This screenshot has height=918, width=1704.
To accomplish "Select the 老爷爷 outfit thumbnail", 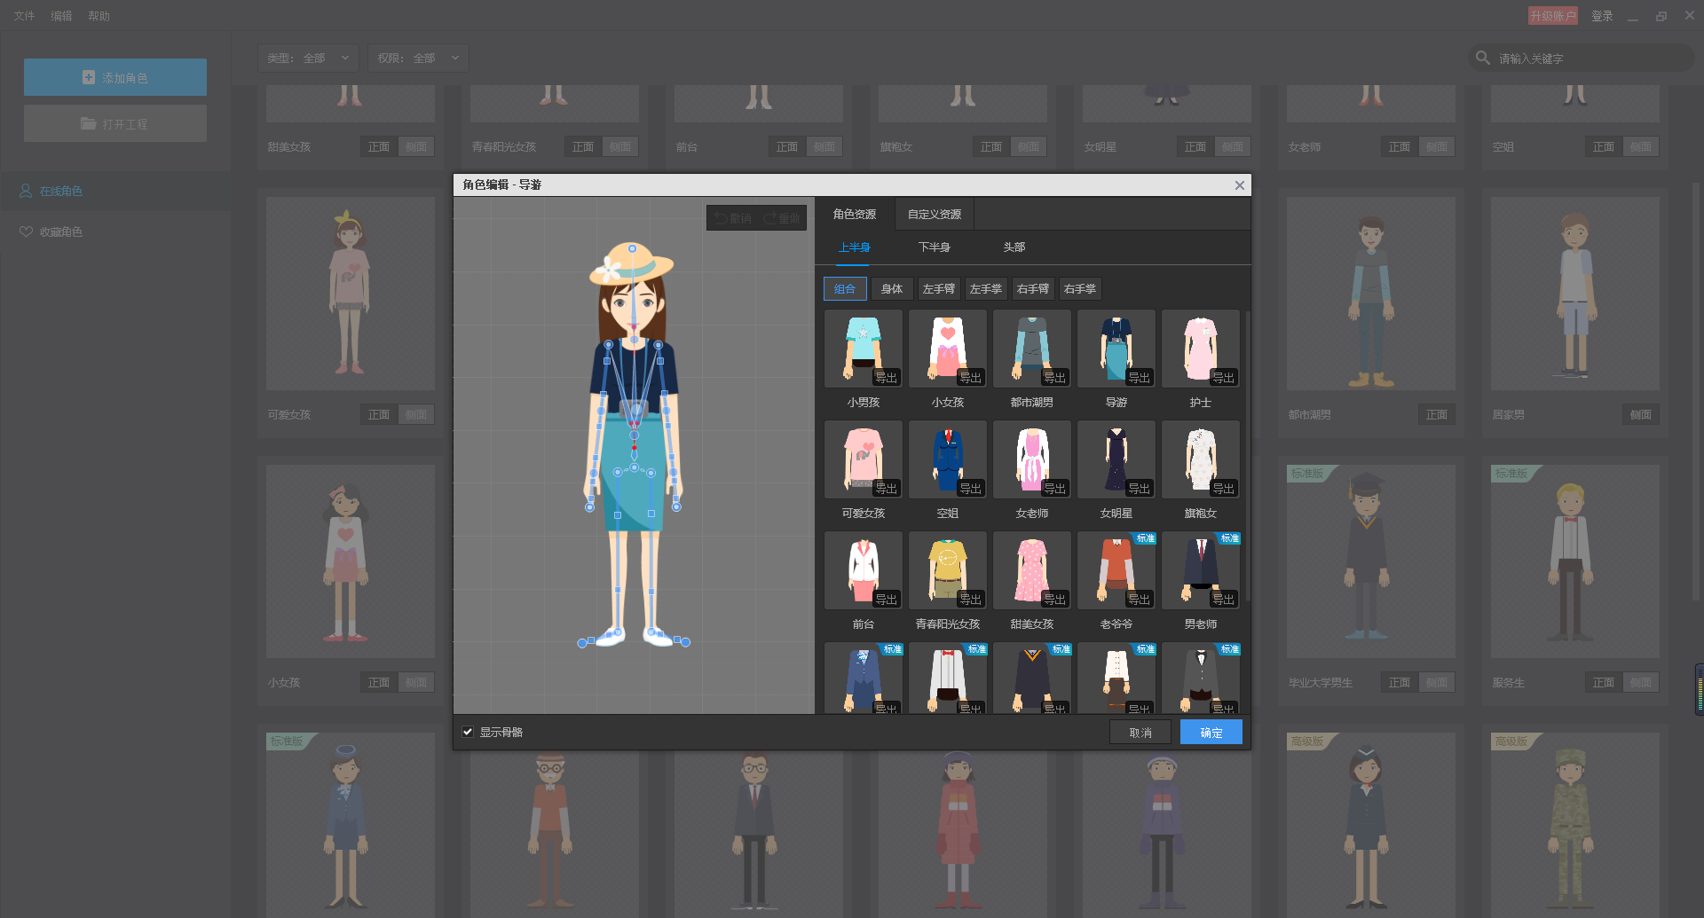I will point(1116,570).
